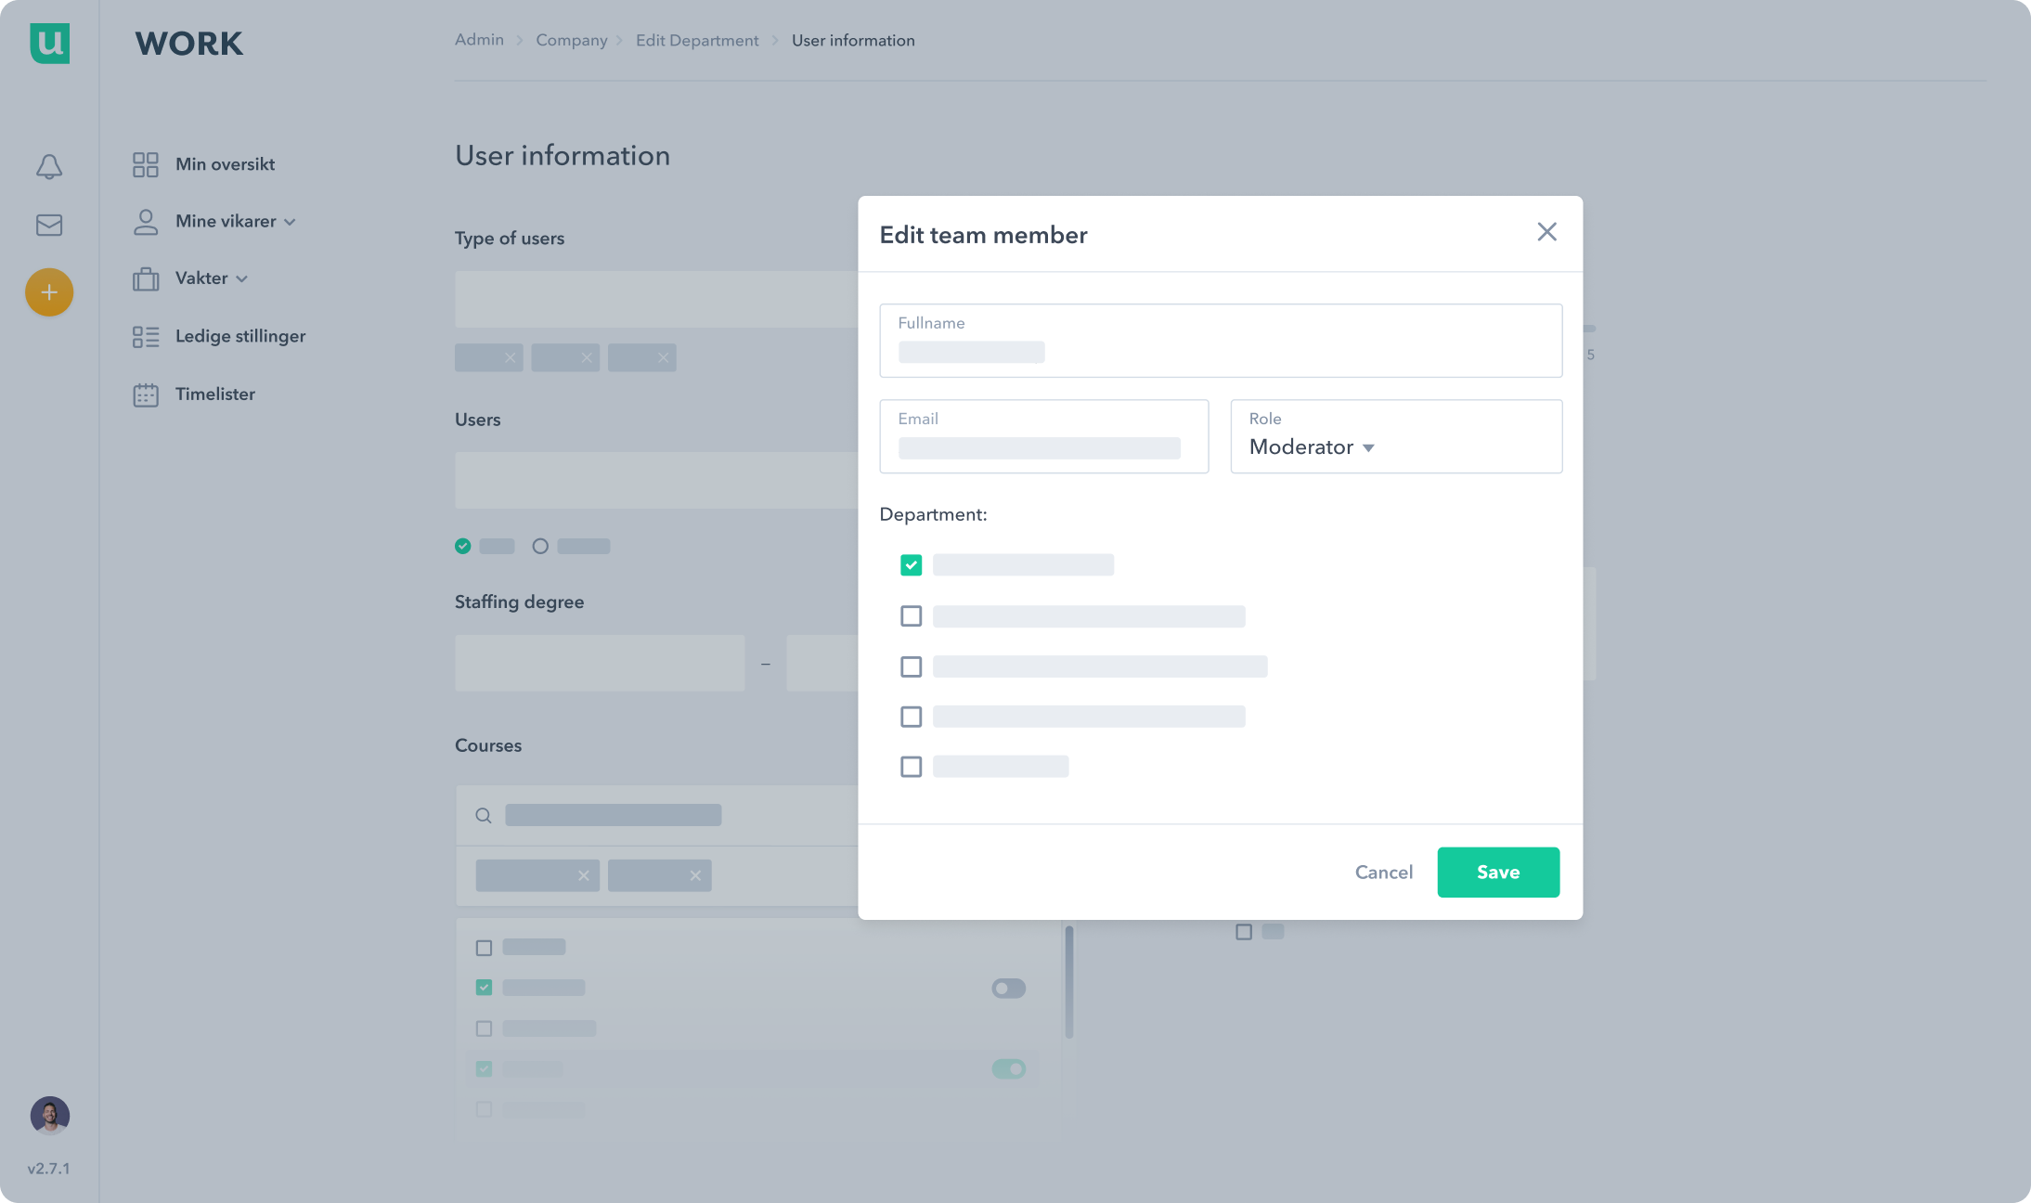Viewport: 2031px width, 1203px height.
Task: Expand the Vakter menu chevron
Action: 243,278
